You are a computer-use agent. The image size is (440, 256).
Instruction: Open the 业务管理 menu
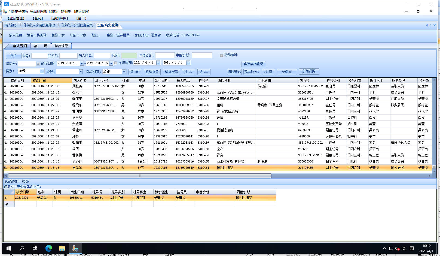click(x=16, y=18)
